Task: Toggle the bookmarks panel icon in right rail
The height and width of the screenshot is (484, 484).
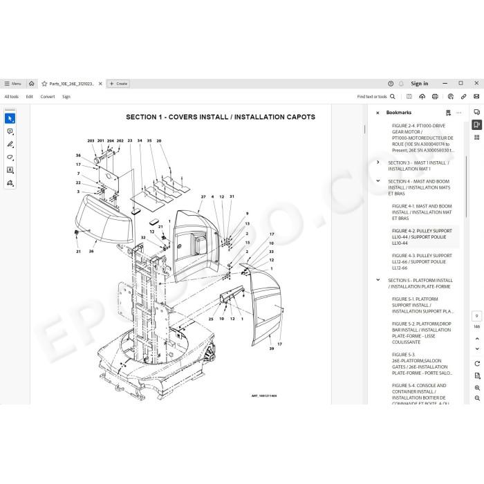Action: (x=477, y=124)
